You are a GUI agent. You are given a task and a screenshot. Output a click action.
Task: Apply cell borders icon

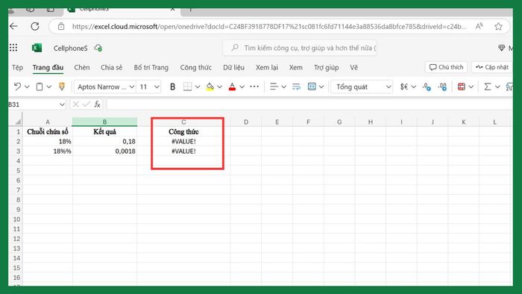click(x=187, y=87)
